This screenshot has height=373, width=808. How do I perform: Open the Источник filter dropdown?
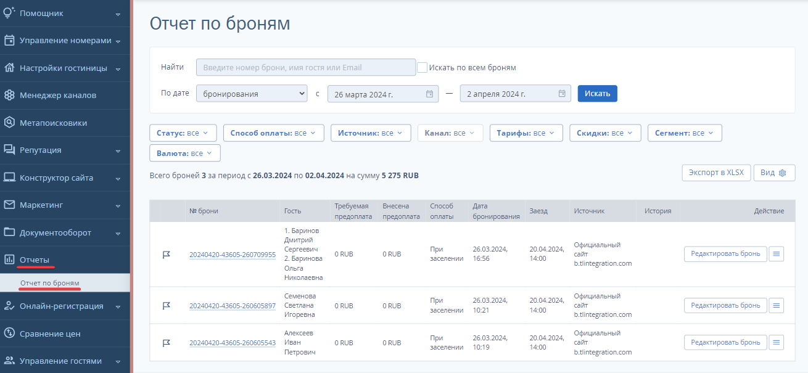(371, 133)
